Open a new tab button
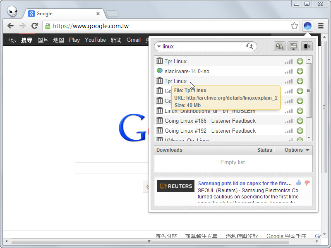331x248 pixels. click(113, 14)
